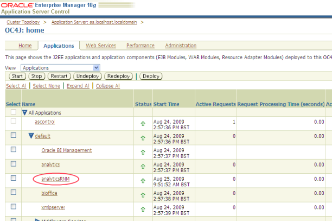
Task: Open the analyticsRNM application link
Action: [55, 179]
